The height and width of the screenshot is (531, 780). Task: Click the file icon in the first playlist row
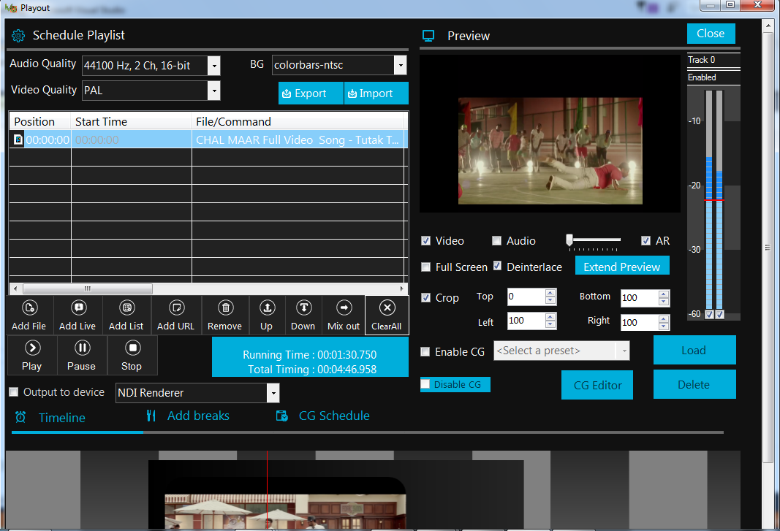click(x=18, y=140)
